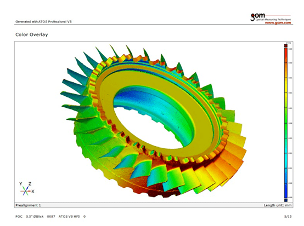The image size is (304, 226).
Task: Select the footer text '0087'
Action: pyautogui.click(x=51, y=217)
